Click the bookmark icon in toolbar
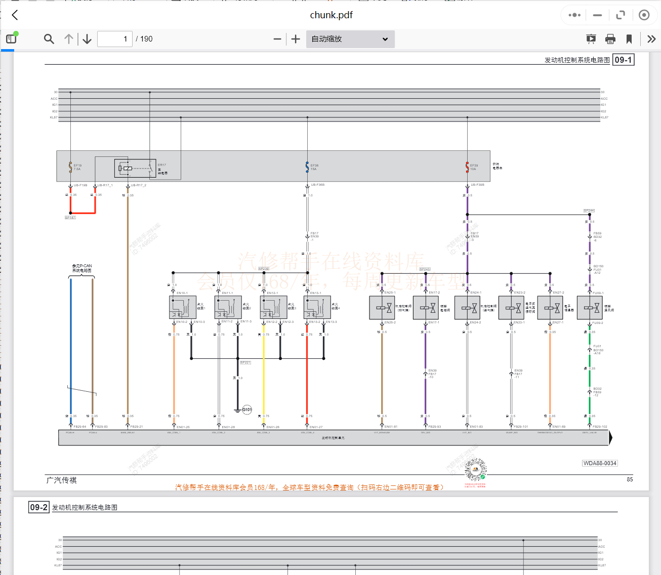661x575 pixels. (x=629, y=39)
